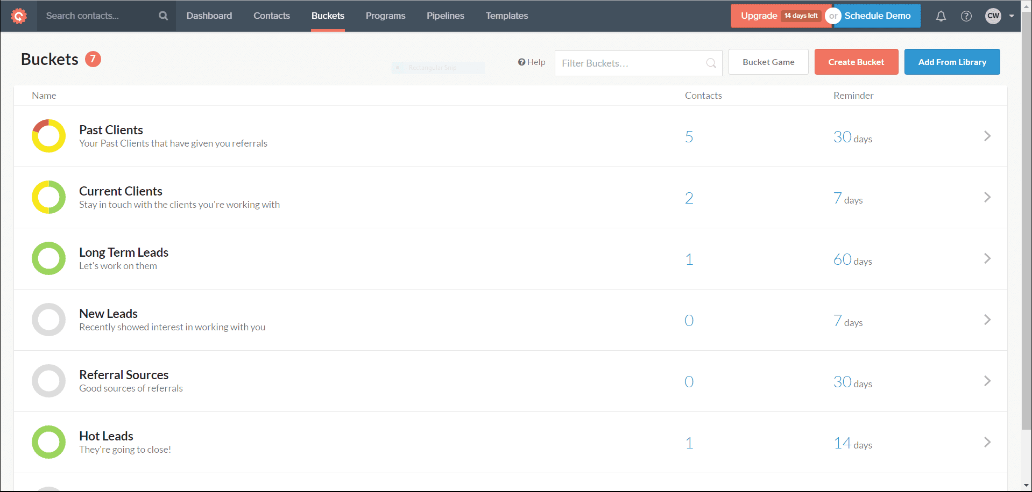Expand the Past Clients row chevron
This screenshot has width=1032, height=492.
987,136
